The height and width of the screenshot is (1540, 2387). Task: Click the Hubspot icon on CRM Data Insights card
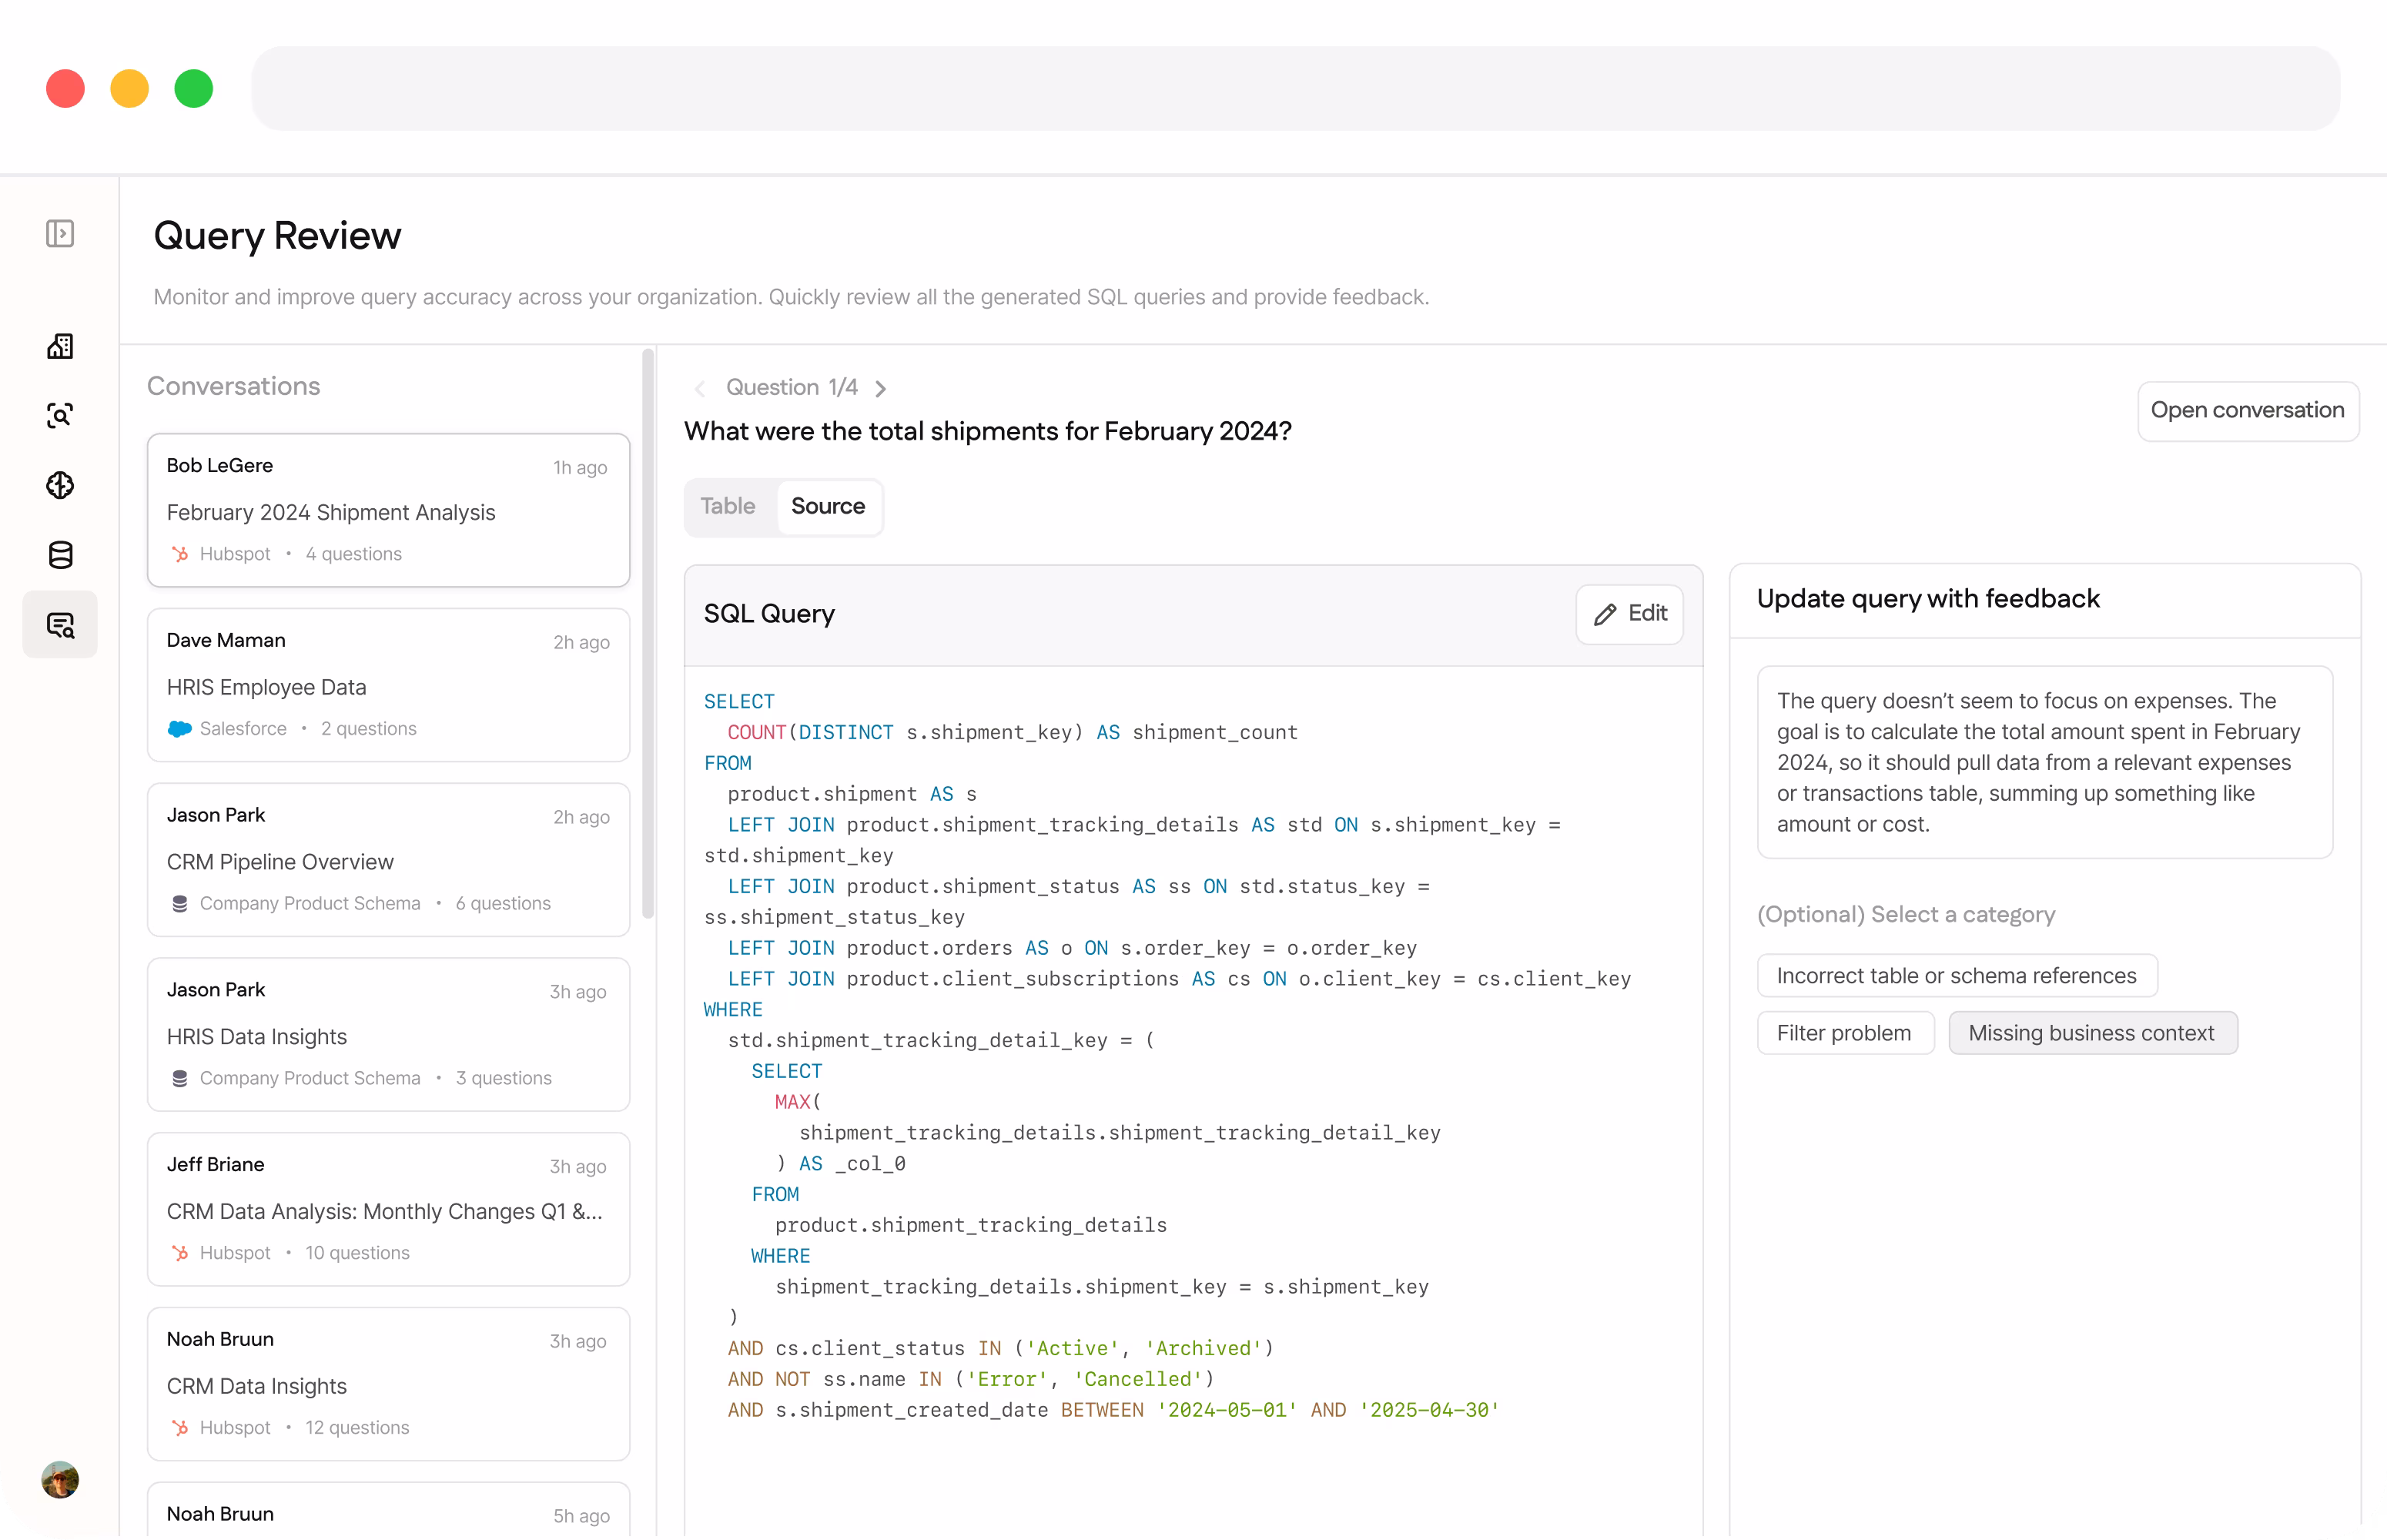coord(180,1429)
